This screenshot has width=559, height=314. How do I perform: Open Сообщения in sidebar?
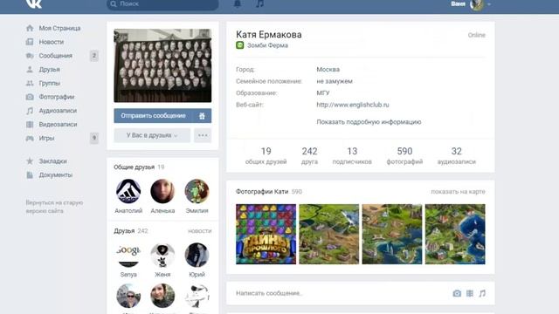click(56, 56)
